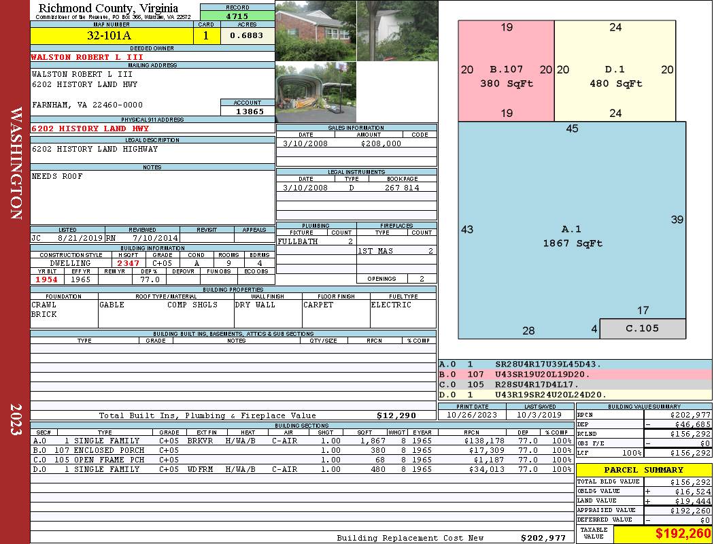Click H SQFT value 2347
714x544 pixels.
pos(128,263)
